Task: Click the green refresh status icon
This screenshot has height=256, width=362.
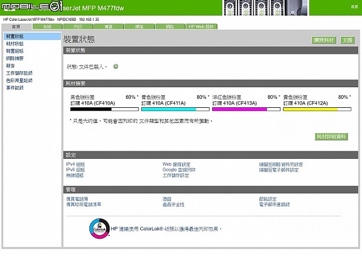Action: coord(116,67)
